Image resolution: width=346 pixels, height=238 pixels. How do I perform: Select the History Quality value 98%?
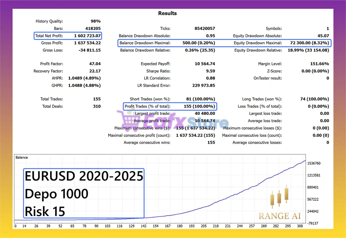coord(96,21)
